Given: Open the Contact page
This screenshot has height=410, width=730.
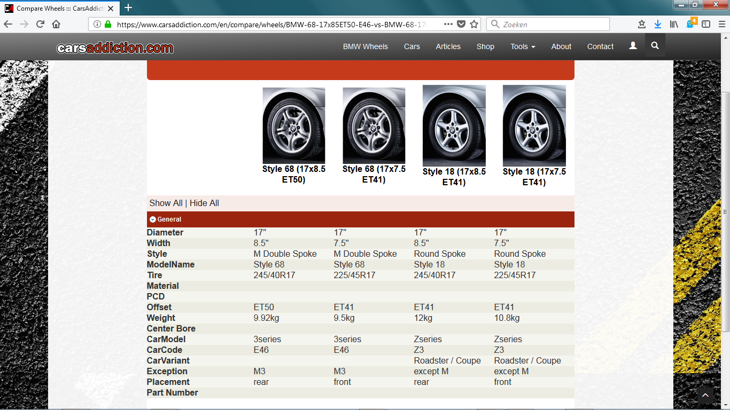Looking at the screenshot, I should tap(600, 46).
